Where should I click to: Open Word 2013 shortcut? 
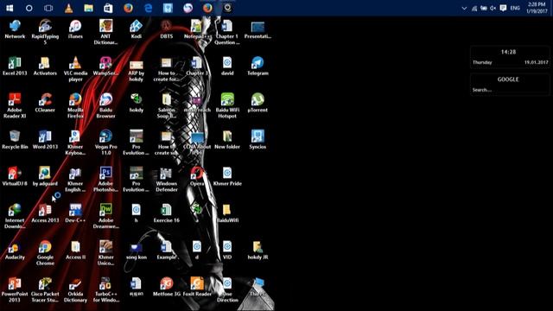[45, 140]
